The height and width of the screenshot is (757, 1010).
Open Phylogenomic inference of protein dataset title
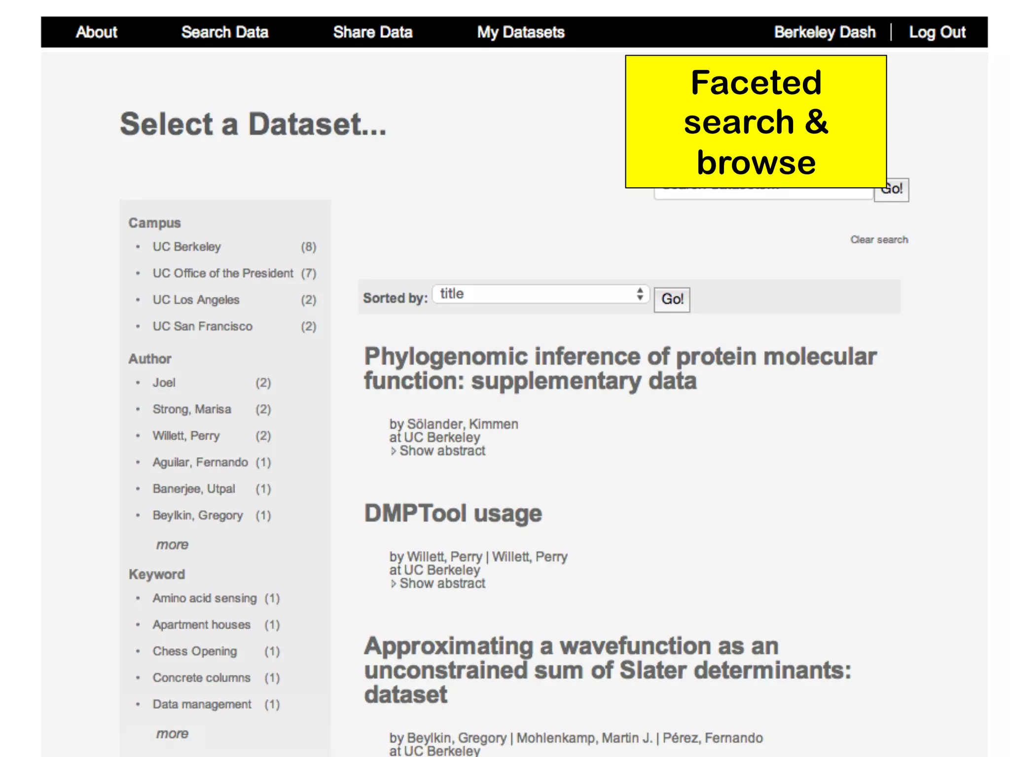pyautogui.click(x=620, y=369)
